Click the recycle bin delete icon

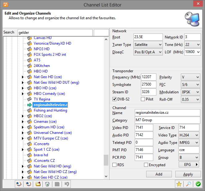tap(47, 184)
